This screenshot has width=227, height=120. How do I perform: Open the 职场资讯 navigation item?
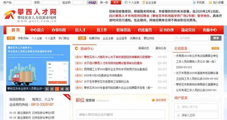123,30
